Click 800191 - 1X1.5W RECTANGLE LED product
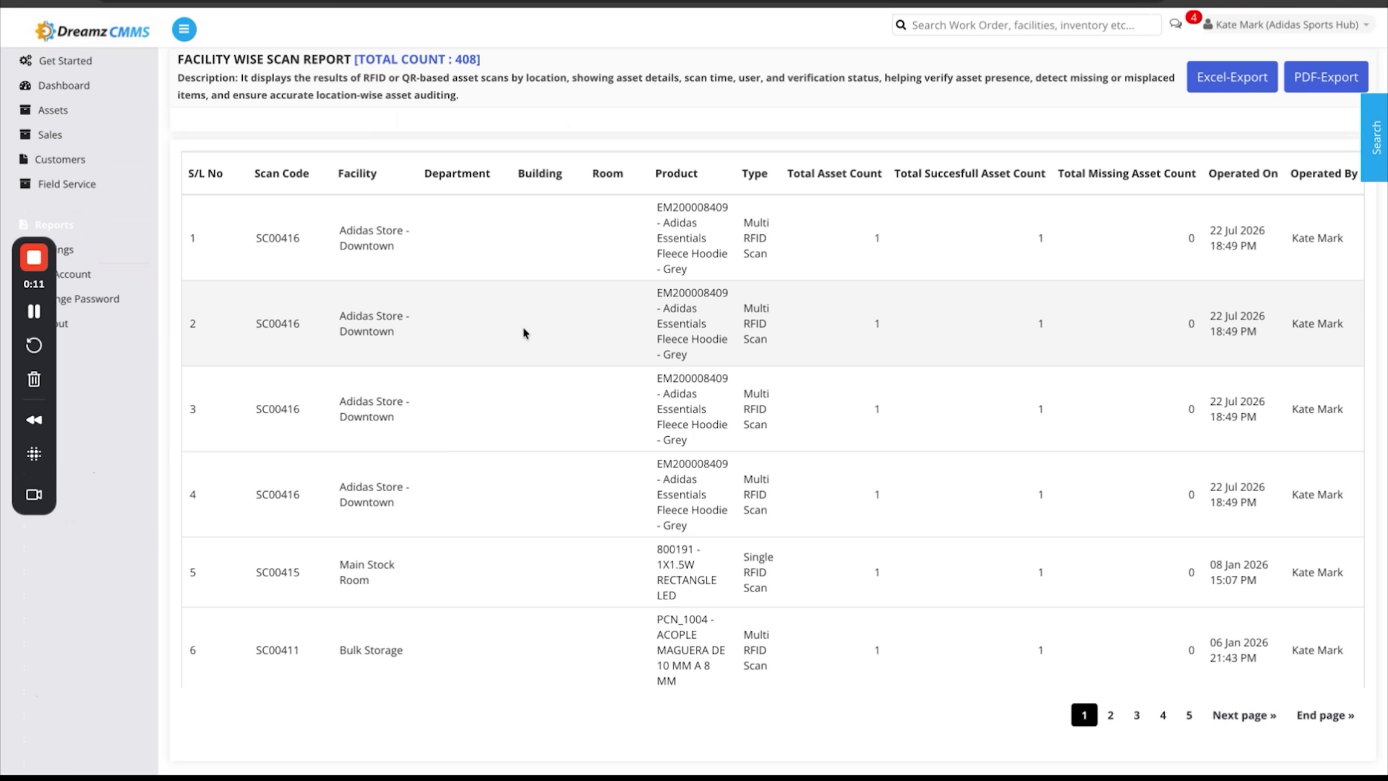Screen dimensions: 1388x781 click(x=686, y=572)
